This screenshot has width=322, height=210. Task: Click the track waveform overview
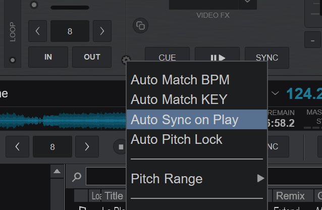(63, 120)
